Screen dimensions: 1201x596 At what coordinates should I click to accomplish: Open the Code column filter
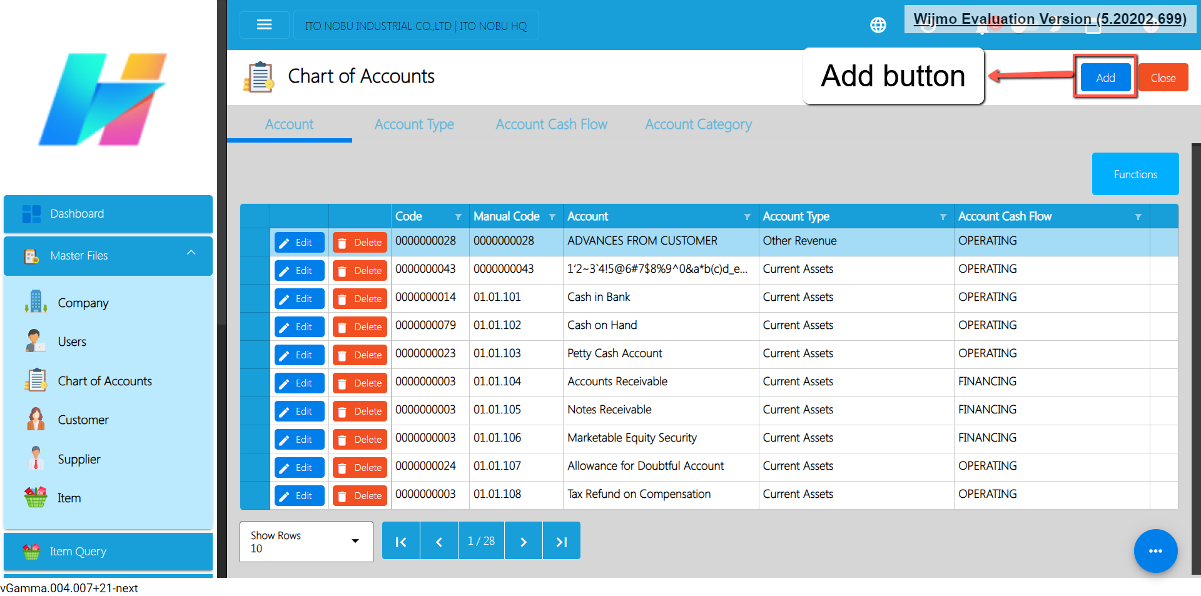[x=459, y=217]
